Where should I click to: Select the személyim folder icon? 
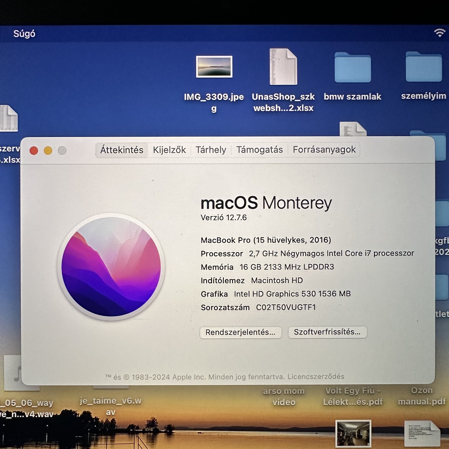click(x=424, y=67)
